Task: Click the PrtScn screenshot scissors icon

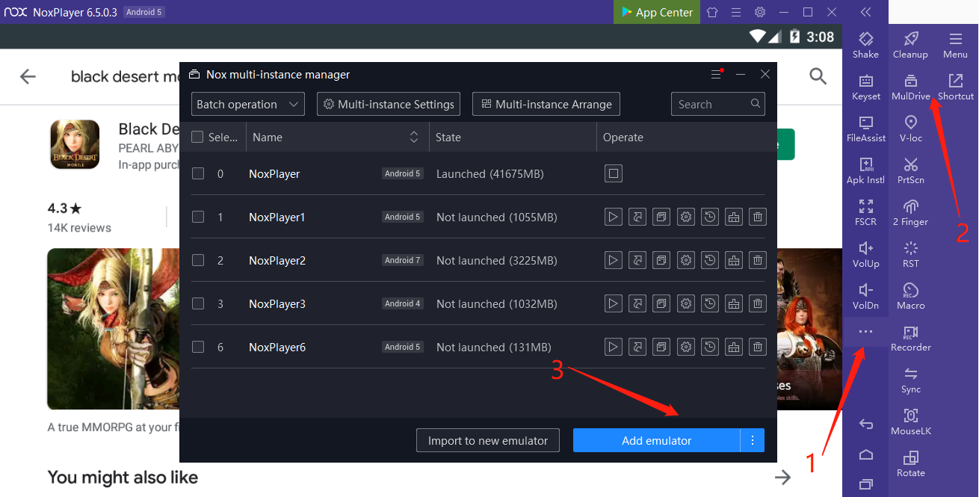Action: pos(910,170)
